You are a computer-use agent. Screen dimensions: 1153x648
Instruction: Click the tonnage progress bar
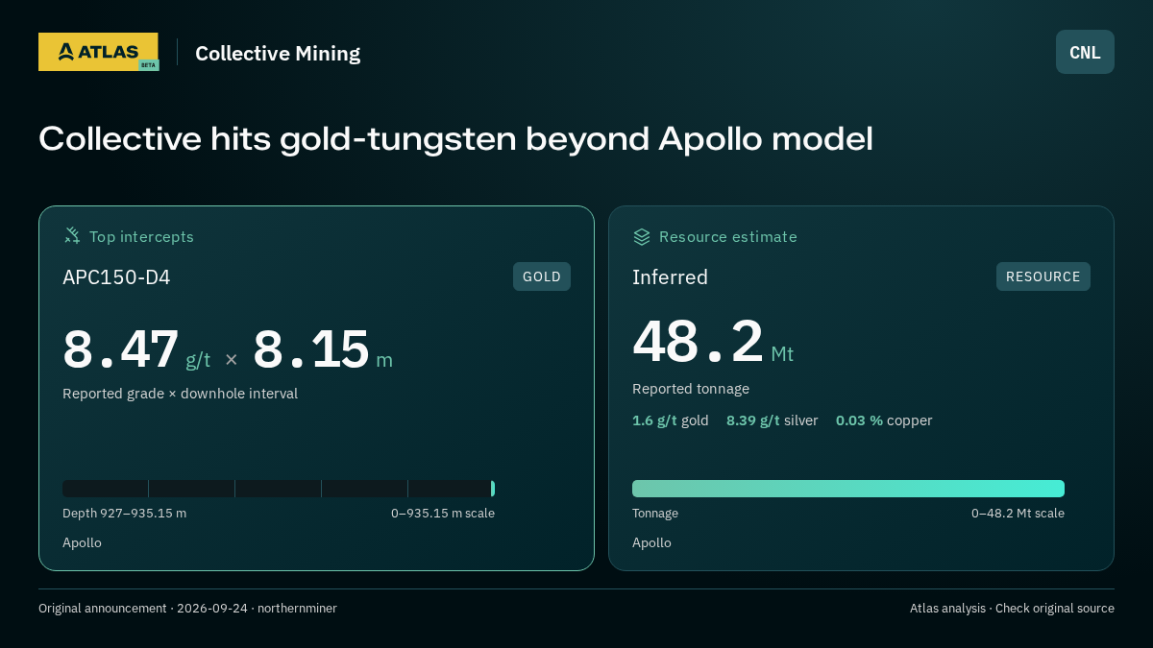[x=848, y=489]
